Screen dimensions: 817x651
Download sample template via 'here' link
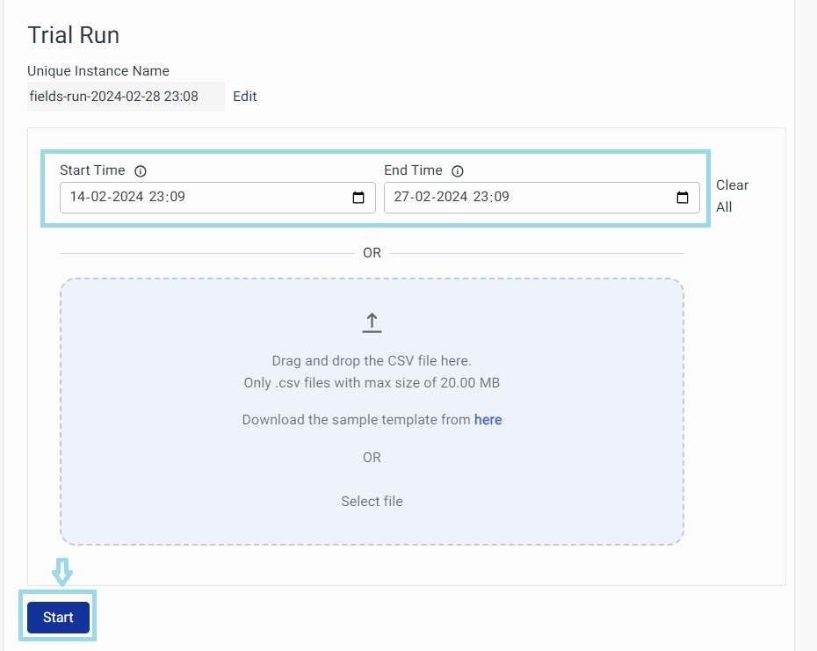[x=488, y=420]
